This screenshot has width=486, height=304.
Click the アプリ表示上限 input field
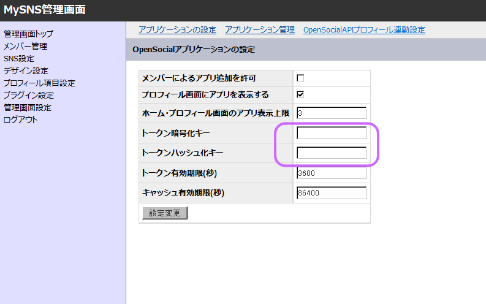331,113
